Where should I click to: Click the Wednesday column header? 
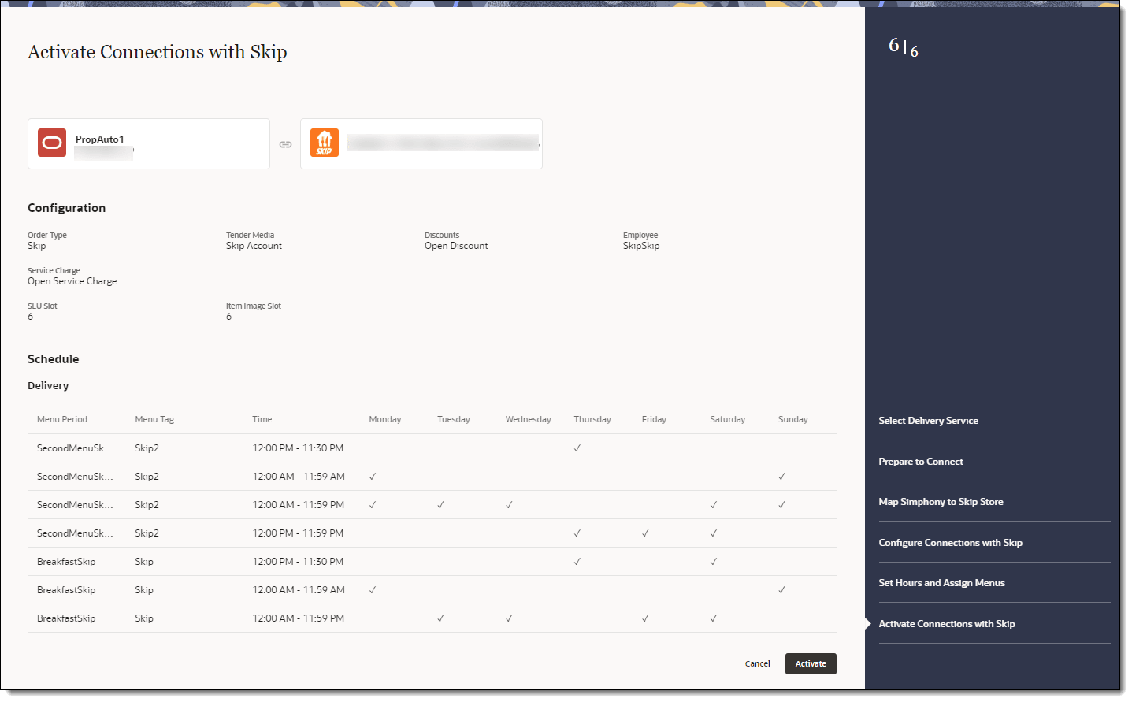529,419
